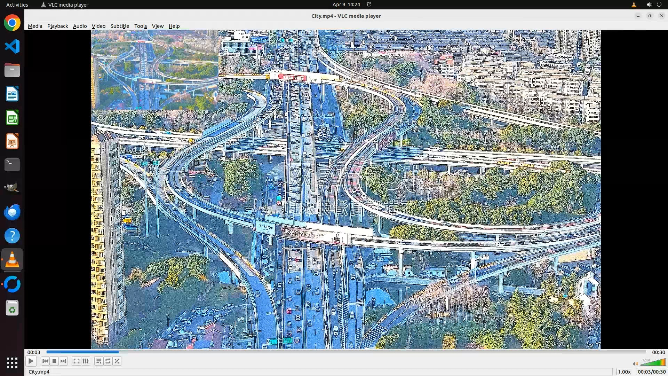Click the previous media button

(x=45, y=361)
